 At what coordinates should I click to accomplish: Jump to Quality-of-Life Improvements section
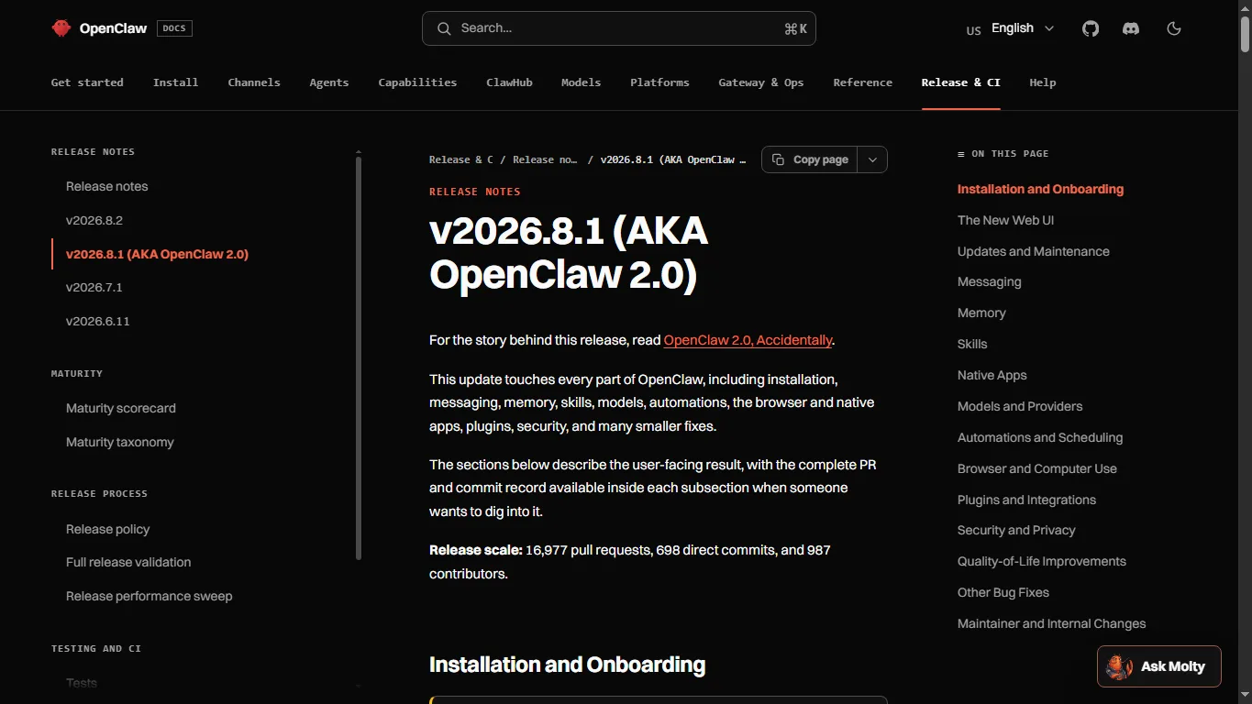(1042, 561)
